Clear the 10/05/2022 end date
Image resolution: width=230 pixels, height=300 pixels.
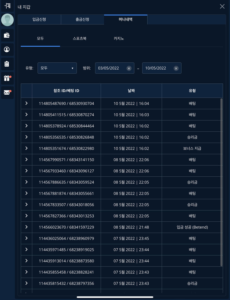[176, 68]
